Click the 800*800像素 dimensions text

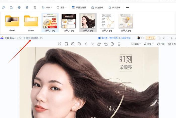(x=32, y=38)
